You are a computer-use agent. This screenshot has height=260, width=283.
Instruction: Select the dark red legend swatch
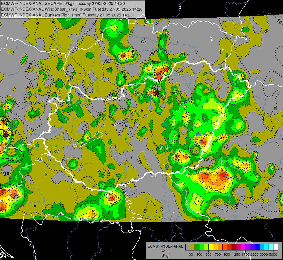tap(234, 247)
